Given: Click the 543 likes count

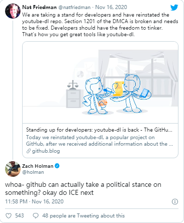Looking at the screenshot, I should click(20, 215).
